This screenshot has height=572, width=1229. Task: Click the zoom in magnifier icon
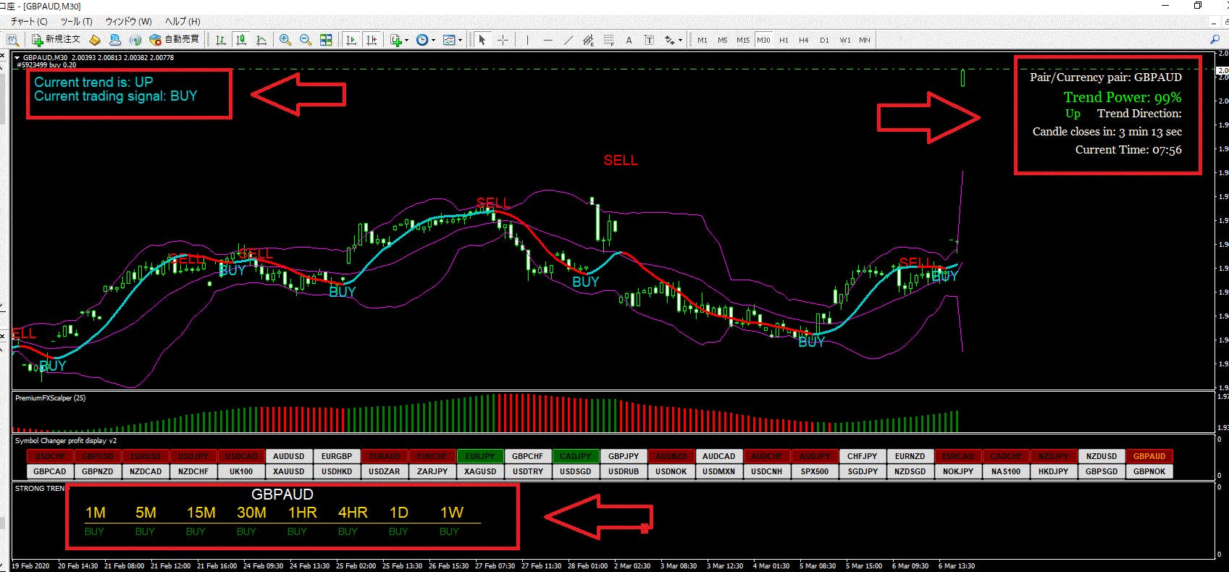pos(285,40)
